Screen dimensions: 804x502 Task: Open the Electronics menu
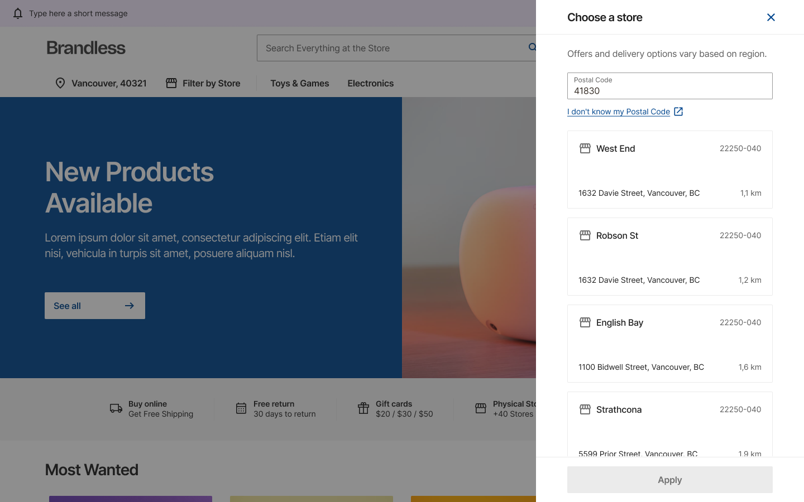click(x=371, y=83)
